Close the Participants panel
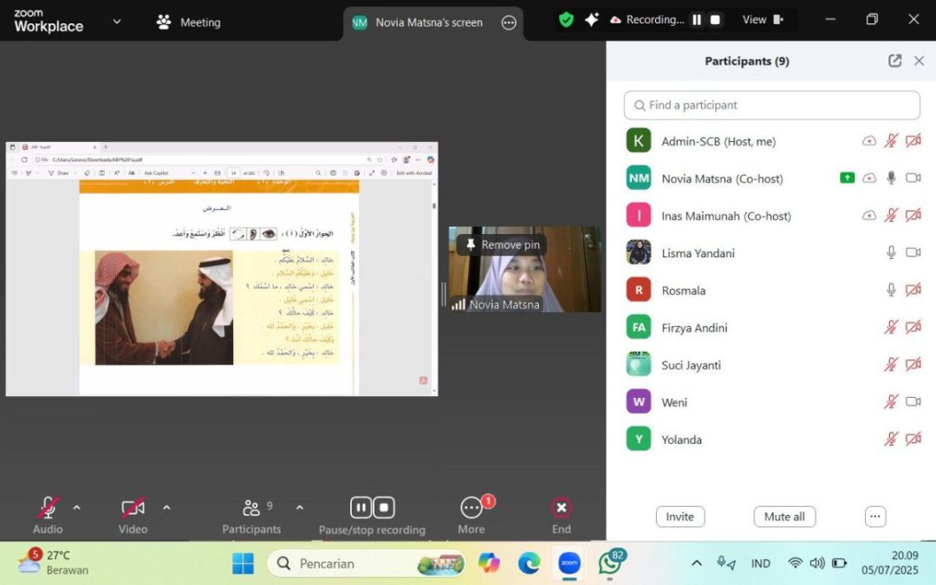Screen dimensions: 936x585 [919, 61]
